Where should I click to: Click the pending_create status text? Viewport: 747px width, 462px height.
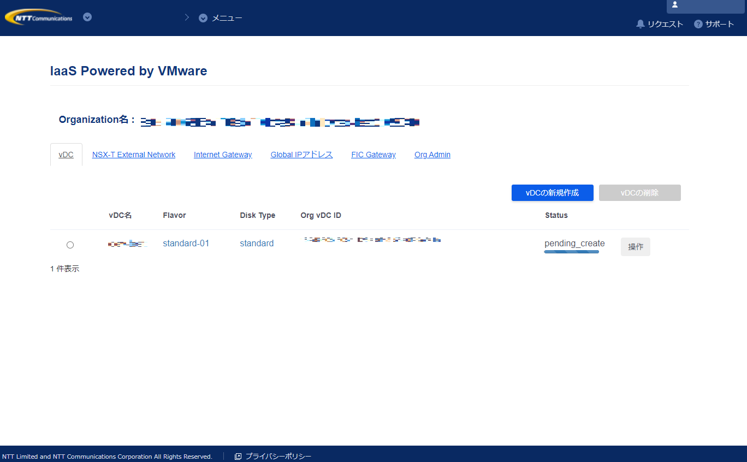coord(574,244)
